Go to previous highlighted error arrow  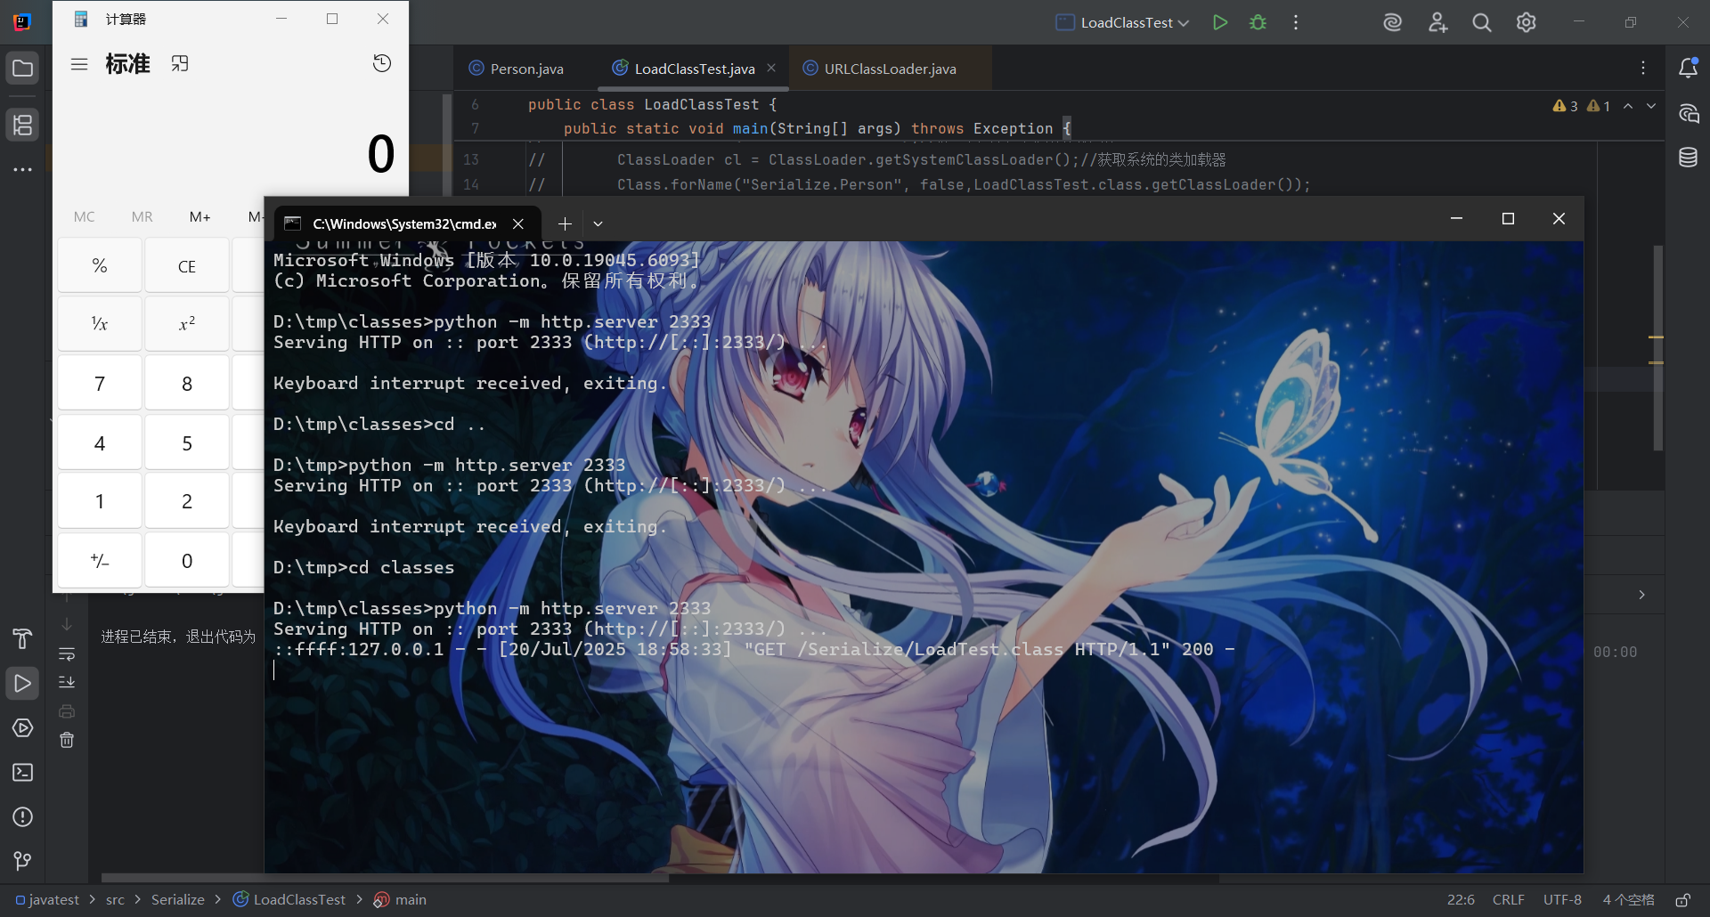(1628, 106)
